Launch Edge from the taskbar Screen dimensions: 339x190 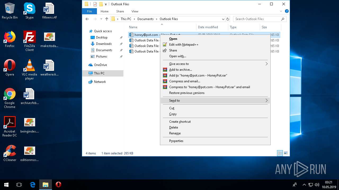[33, 185]
